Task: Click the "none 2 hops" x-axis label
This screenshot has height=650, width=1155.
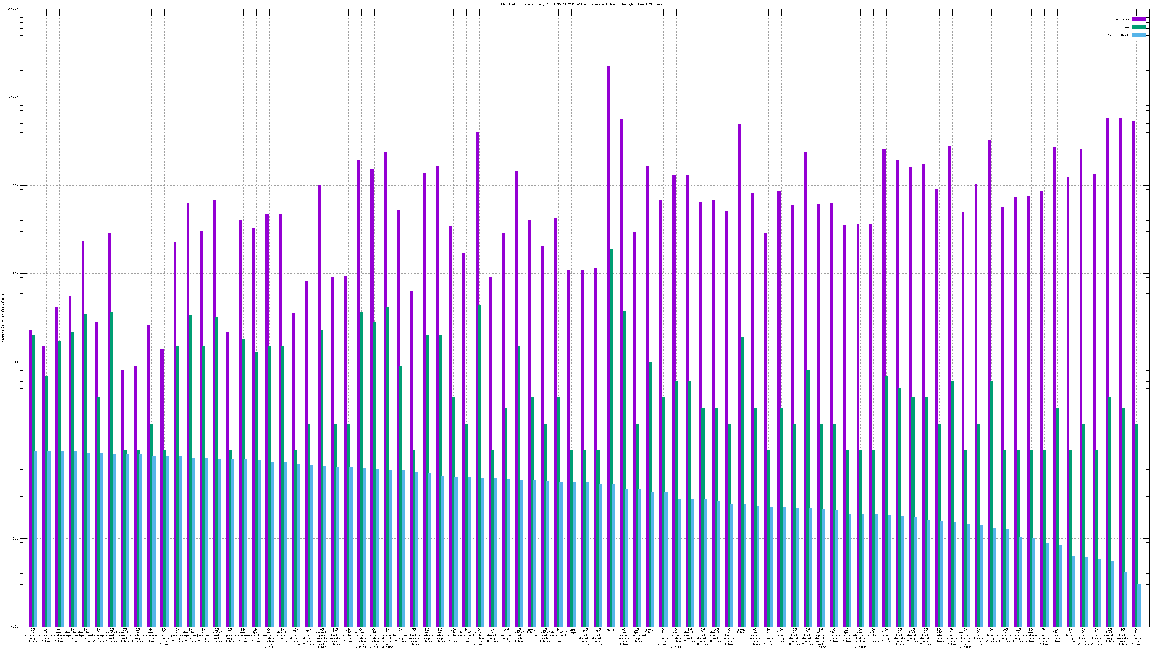Action: 742,631
